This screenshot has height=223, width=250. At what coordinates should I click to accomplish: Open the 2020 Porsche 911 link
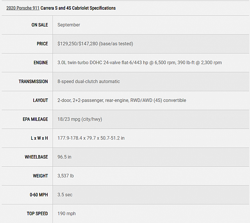(x=23, y=8)
